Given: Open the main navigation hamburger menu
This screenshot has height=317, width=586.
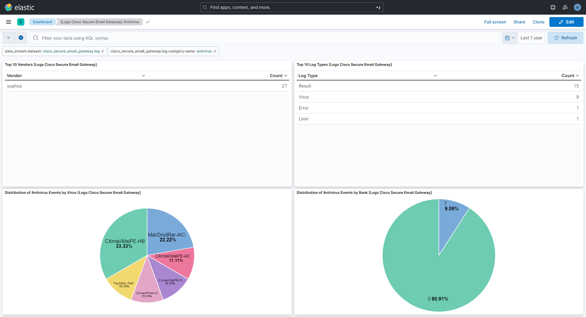Looking at the screenshot, I should coord(8,22).
